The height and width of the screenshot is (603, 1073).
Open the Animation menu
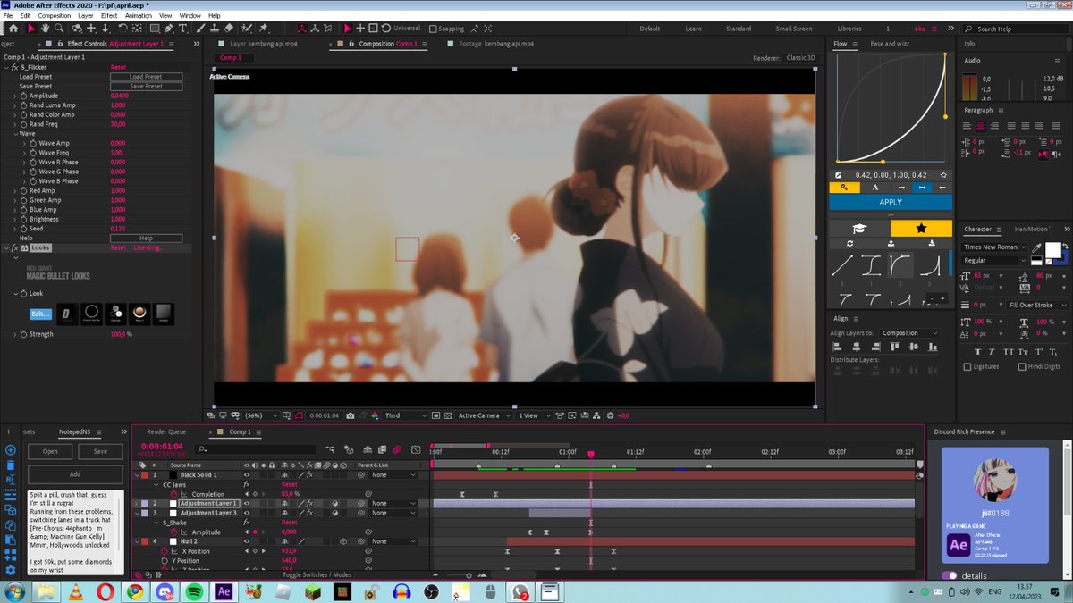coord(139,15)
